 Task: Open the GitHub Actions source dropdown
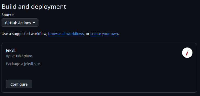pyautogui.click(x=20, y=23)
